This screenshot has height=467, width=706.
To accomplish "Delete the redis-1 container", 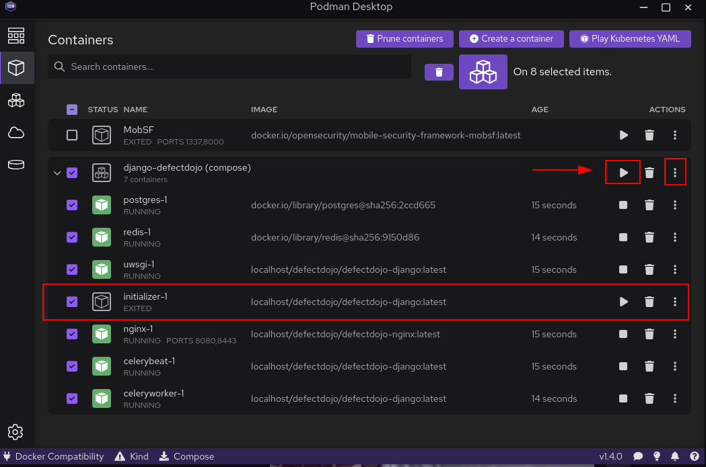I will (649, 237).
